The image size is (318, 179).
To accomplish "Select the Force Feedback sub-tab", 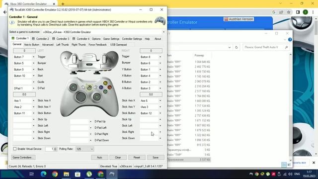I will click(x=97, y=45).
